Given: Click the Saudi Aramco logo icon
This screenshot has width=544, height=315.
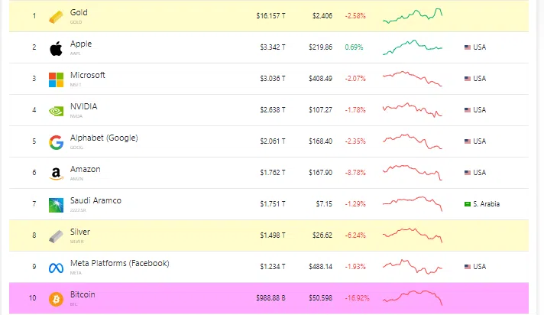Looking at the screenshot, I should [x=56, y=205].
